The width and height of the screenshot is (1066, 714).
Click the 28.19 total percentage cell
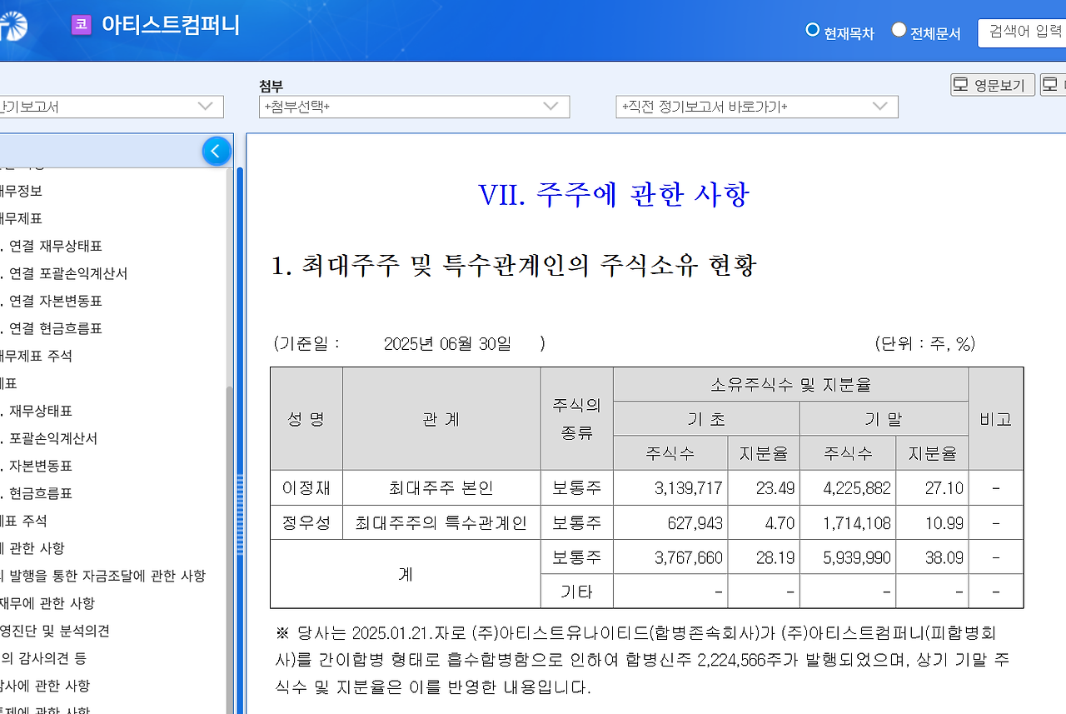coord(764,557)
